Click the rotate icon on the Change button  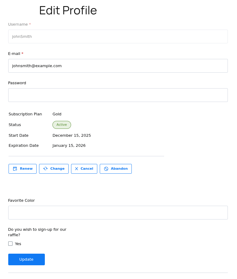coord(45,168)
